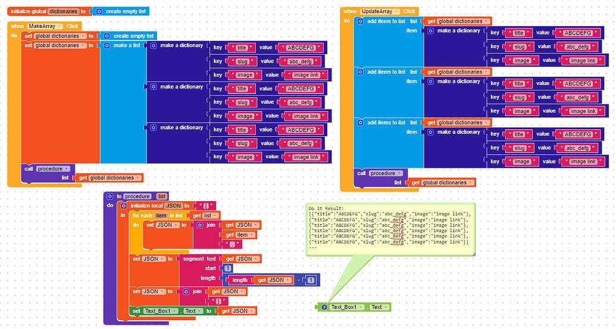Open Text_Box1 dropdown in the green set block

161,311
